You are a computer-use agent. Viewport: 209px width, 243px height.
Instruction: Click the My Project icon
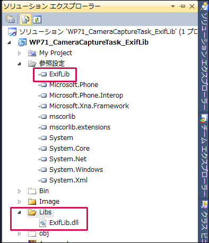32,53
